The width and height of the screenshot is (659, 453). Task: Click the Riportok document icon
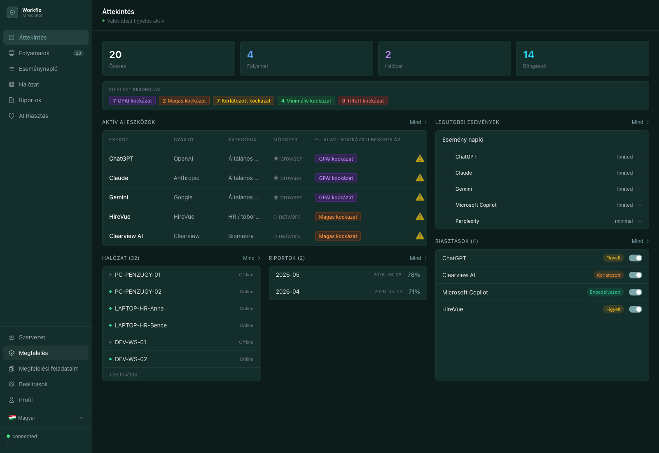(12, 100)
